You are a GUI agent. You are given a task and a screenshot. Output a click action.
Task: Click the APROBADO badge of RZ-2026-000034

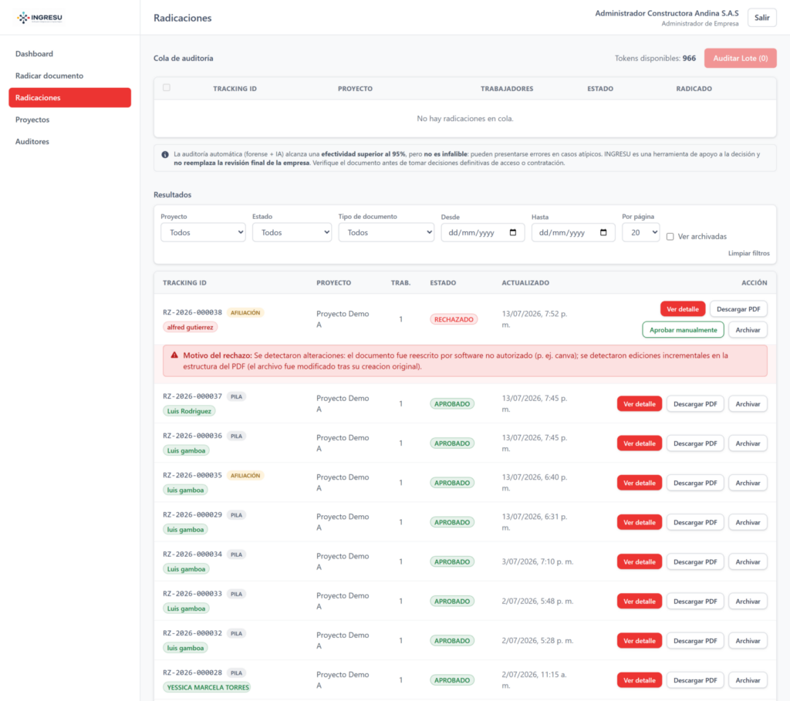[x=452, y=562]
